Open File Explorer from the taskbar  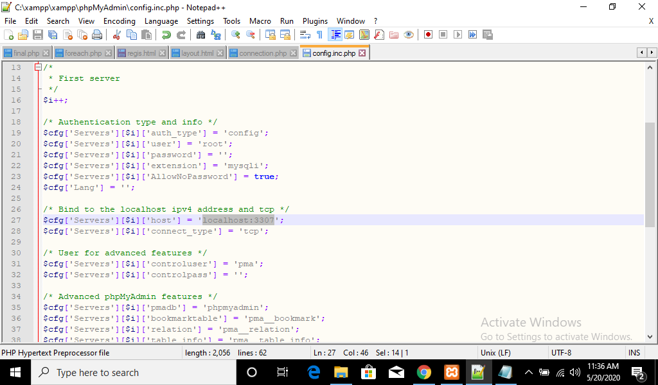click(341, 372)
